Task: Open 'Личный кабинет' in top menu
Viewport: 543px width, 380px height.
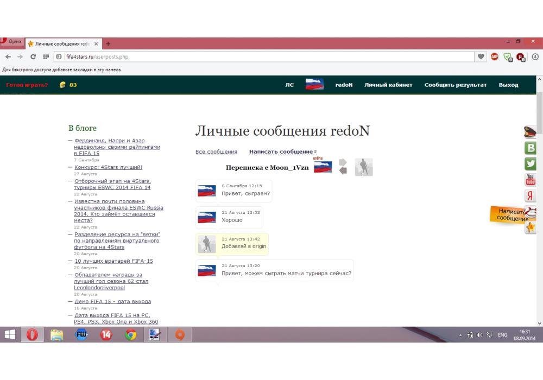Action: [388, 85]
